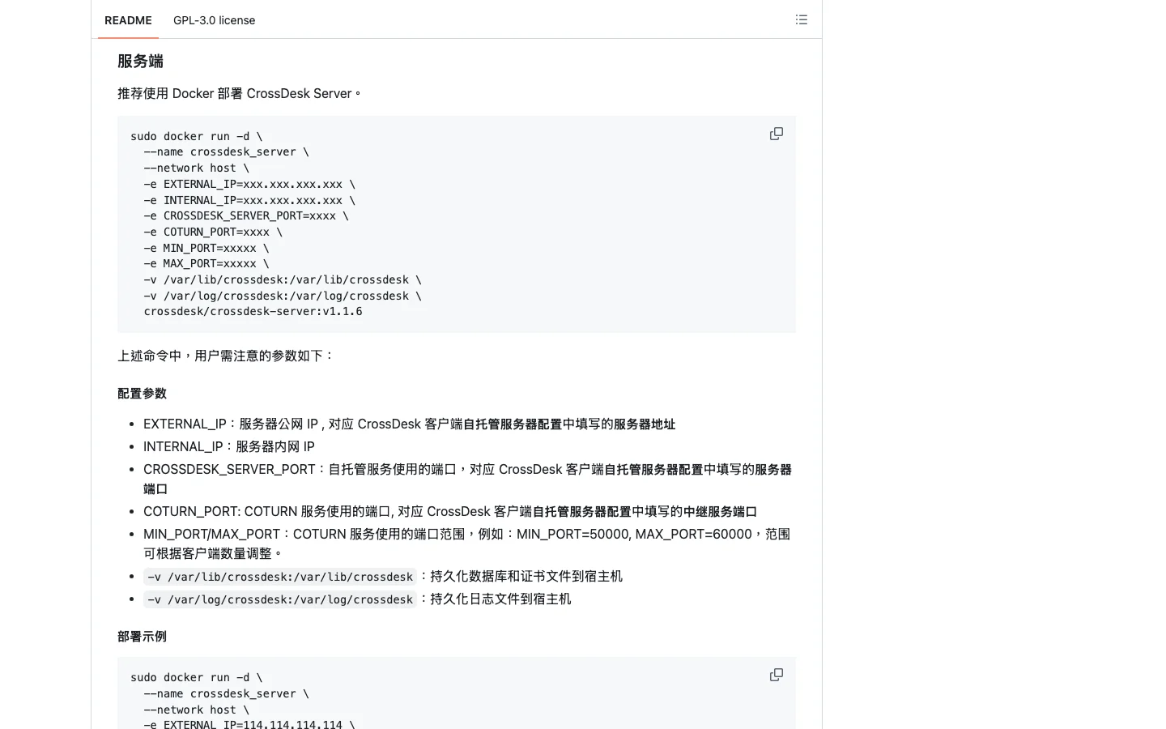The image size is (1166, 729).
Task: Click the MIN_PORT/MAX_PORT bullet text
Action: coord(466,544)
